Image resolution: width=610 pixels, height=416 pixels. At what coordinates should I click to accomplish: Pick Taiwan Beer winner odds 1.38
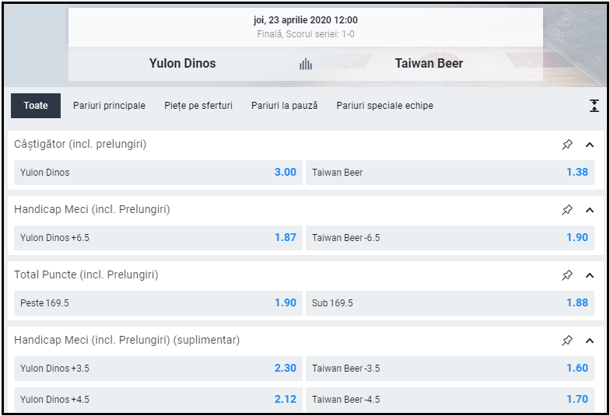coord(450,173)
